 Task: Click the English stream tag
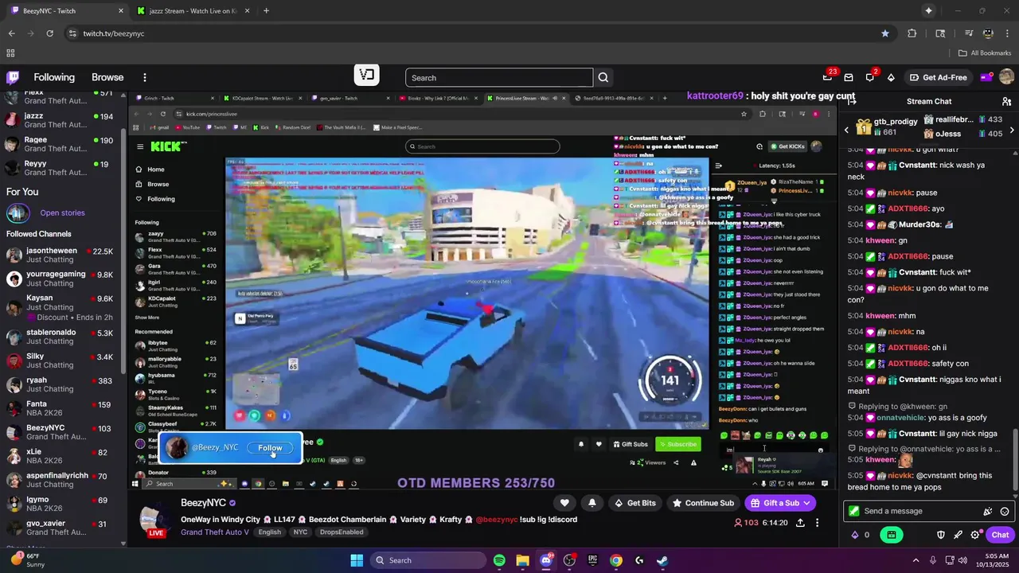tap(269, 532)
